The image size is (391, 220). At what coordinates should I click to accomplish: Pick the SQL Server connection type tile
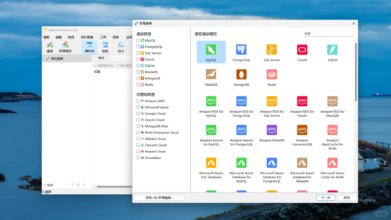(x=272, y=52)
